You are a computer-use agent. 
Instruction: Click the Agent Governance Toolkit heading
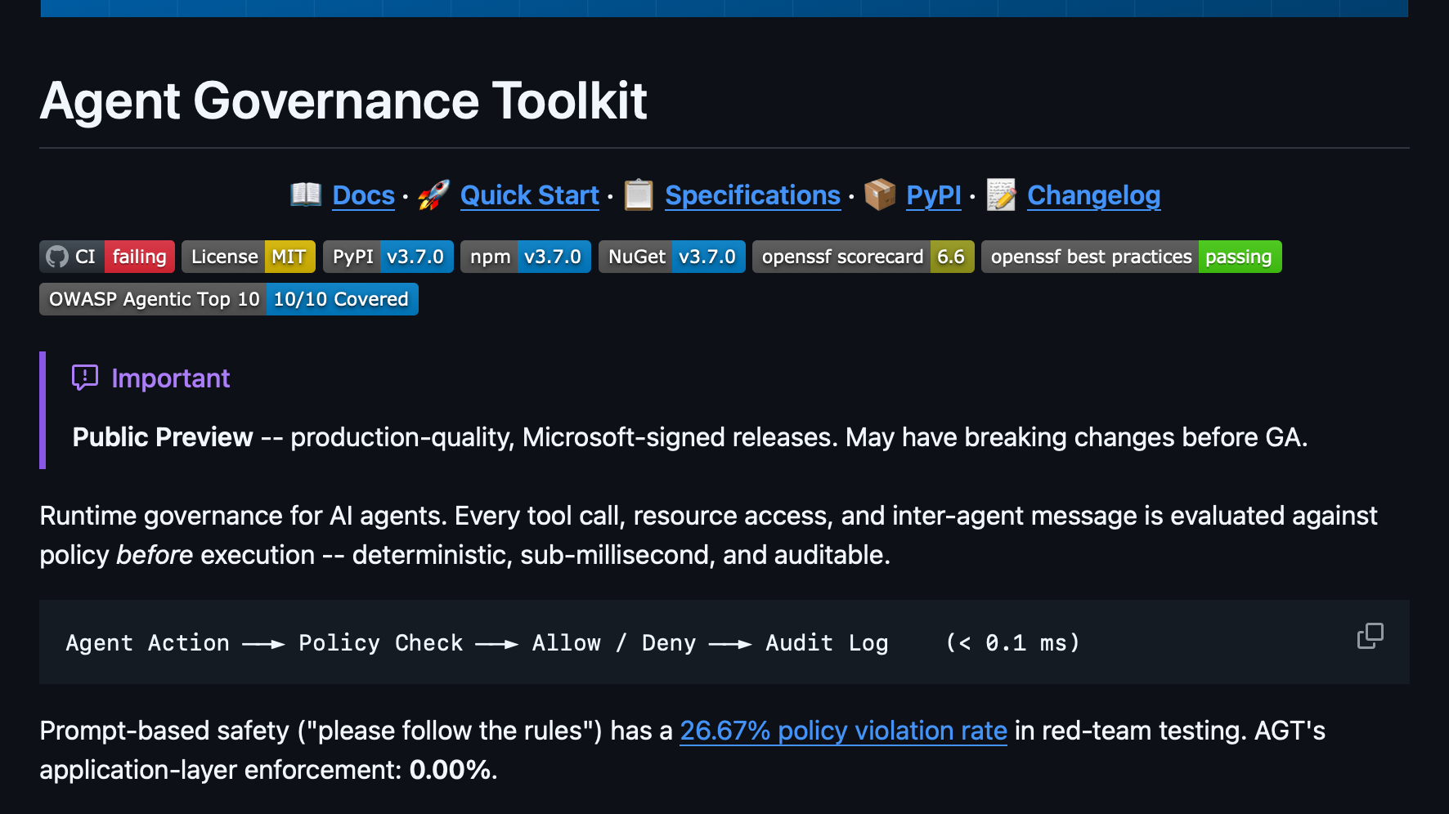[x=343, y=101]
